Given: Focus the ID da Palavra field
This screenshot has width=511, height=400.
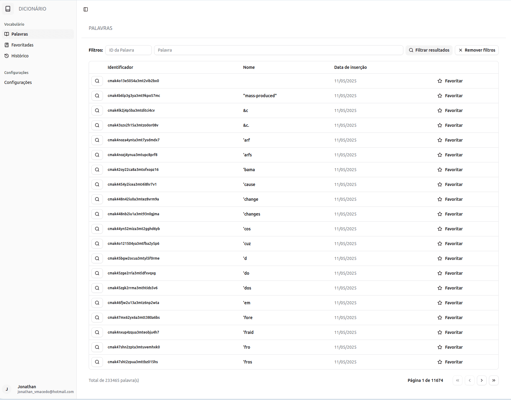Looking at the screenshot, I should pos(128,50).
